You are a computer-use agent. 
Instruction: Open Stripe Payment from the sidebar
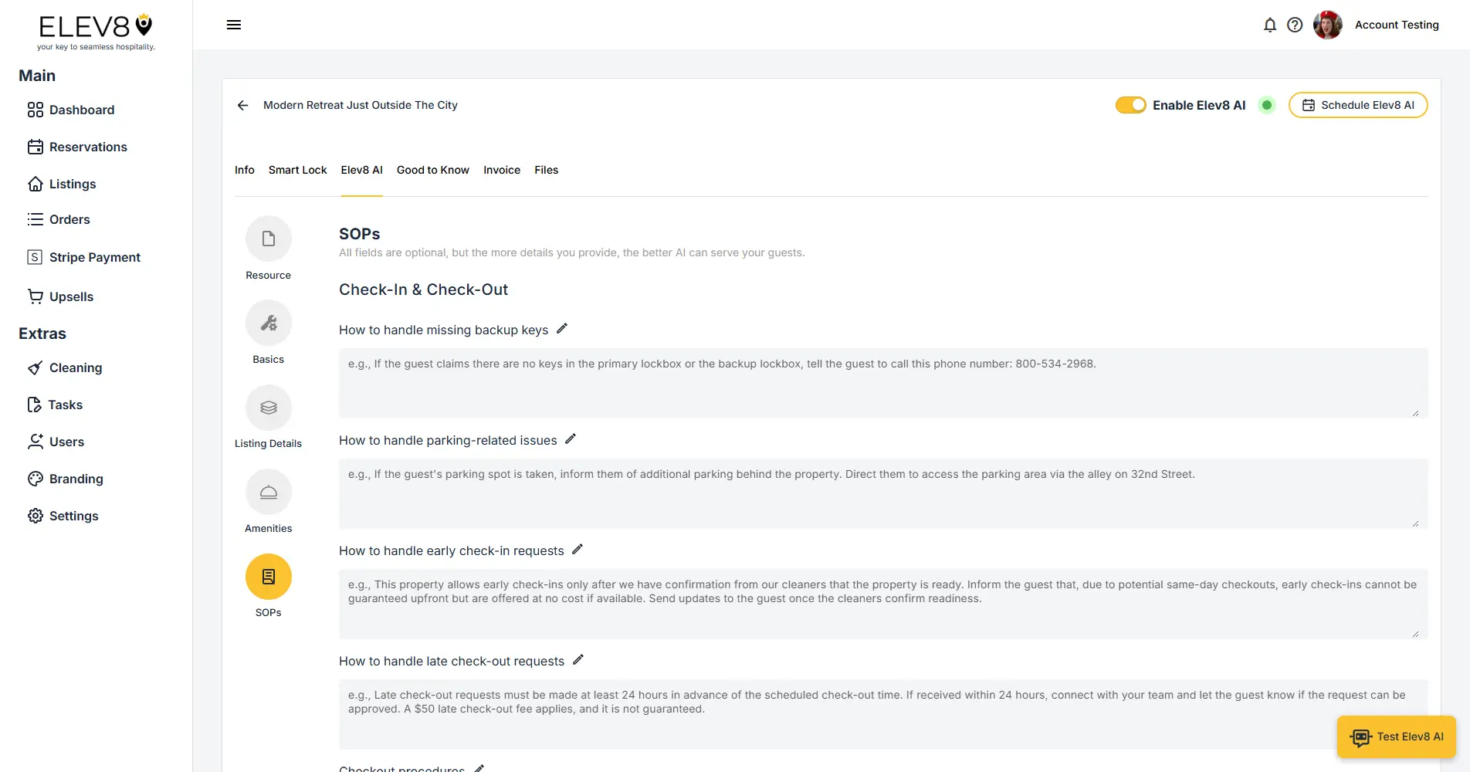(94, 256)
